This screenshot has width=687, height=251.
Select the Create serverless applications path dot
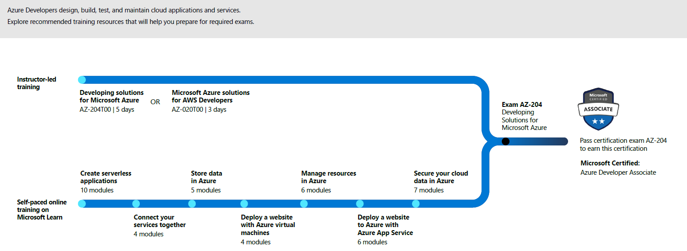pyautogui.click(x=82, y=204)
